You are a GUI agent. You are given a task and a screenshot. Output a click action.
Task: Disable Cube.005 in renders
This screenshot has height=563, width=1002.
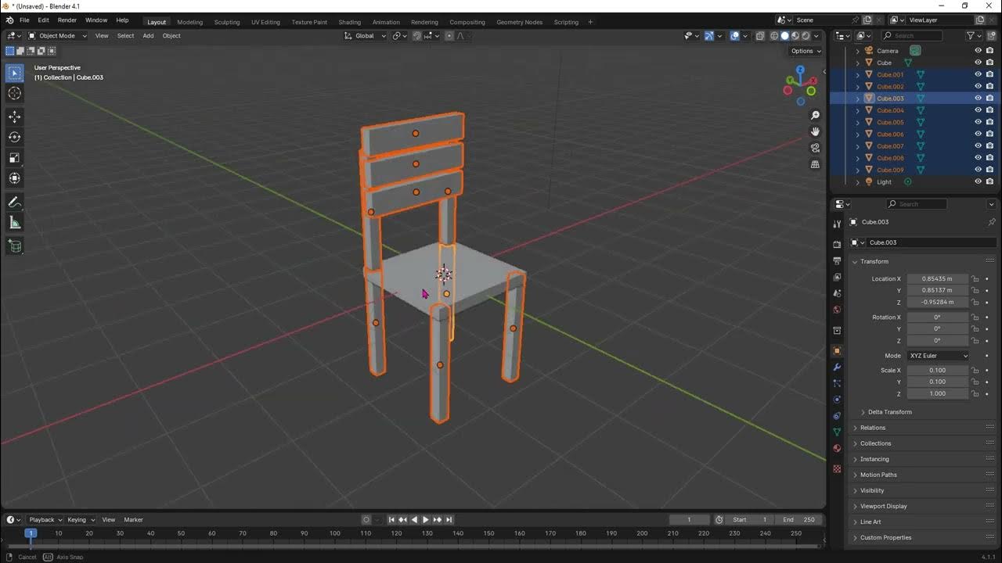coord(989,122)
